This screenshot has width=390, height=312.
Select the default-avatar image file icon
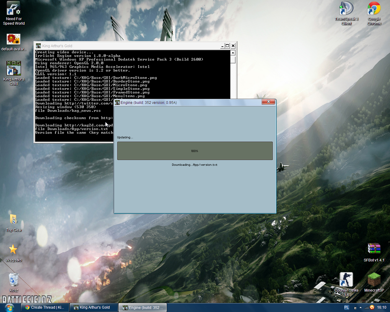coord(13,42)
